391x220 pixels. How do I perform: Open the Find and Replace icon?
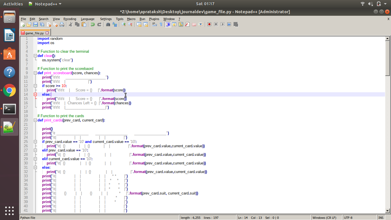coord(115,24)
